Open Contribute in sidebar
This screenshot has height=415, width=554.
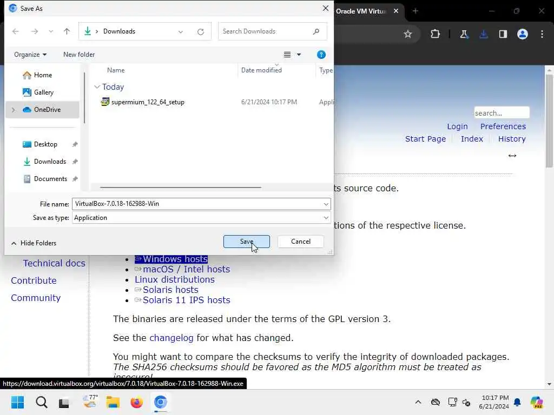tap(34, 280)
